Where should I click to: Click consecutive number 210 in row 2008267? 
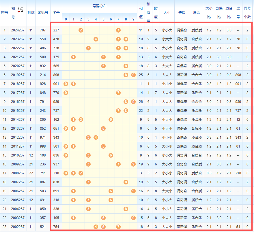click(x=238, y=173)
